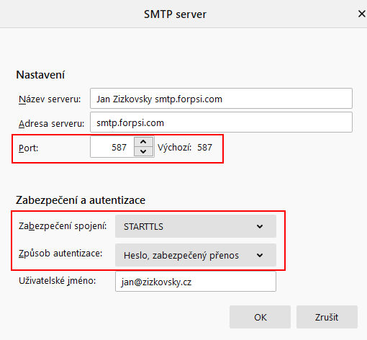Click into the Adresa serveru field
Image resolution: width=367 pixels, height=340 pixels.
(x=221, y=122)
